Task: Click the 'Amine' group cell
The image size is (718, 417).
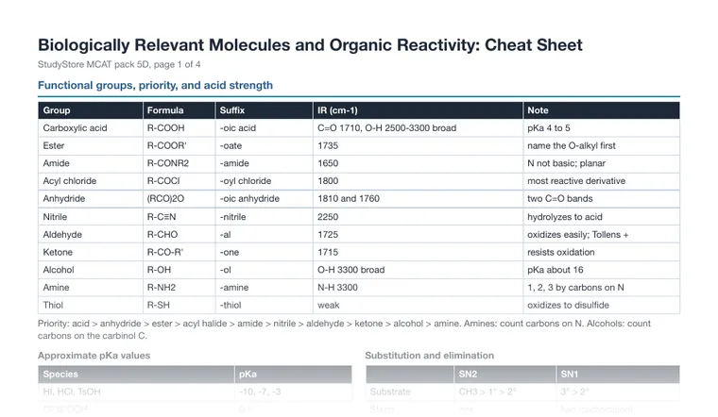Action: click(x=90, y=288)
